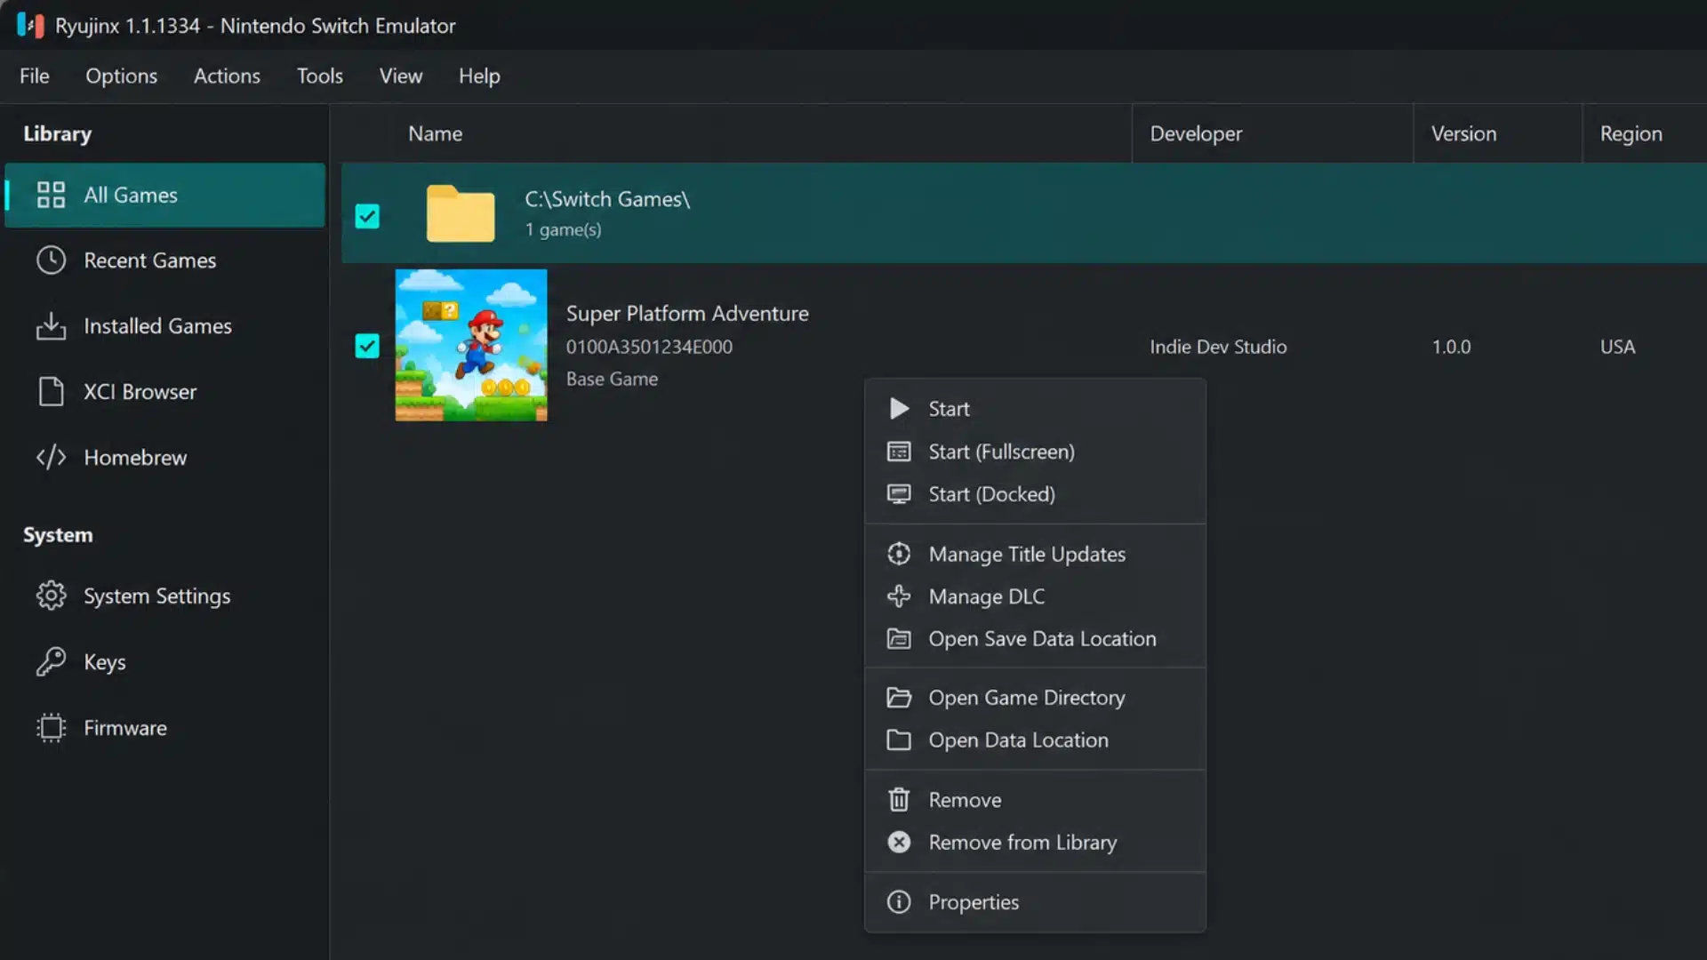Click the System Settings gear icon
This screenshot has width=1707, height=960.
tap(51, 596)
